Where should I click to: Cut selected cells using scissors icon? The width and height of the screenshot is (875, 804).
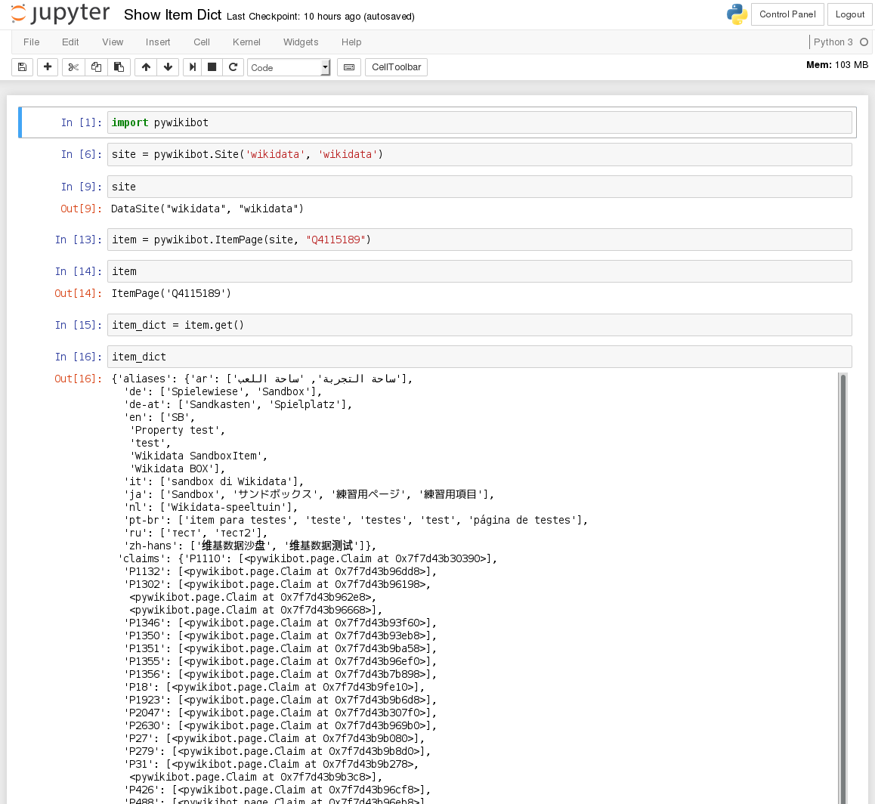point(73,67)
